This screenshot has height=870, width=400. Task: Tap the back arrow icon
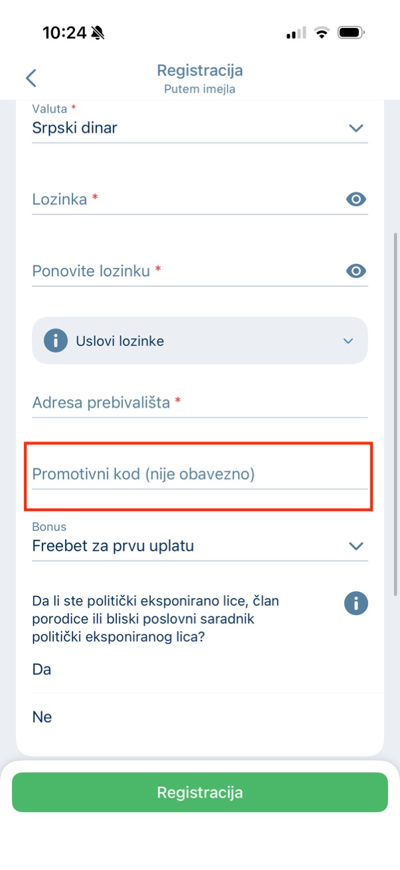point(31,78)
